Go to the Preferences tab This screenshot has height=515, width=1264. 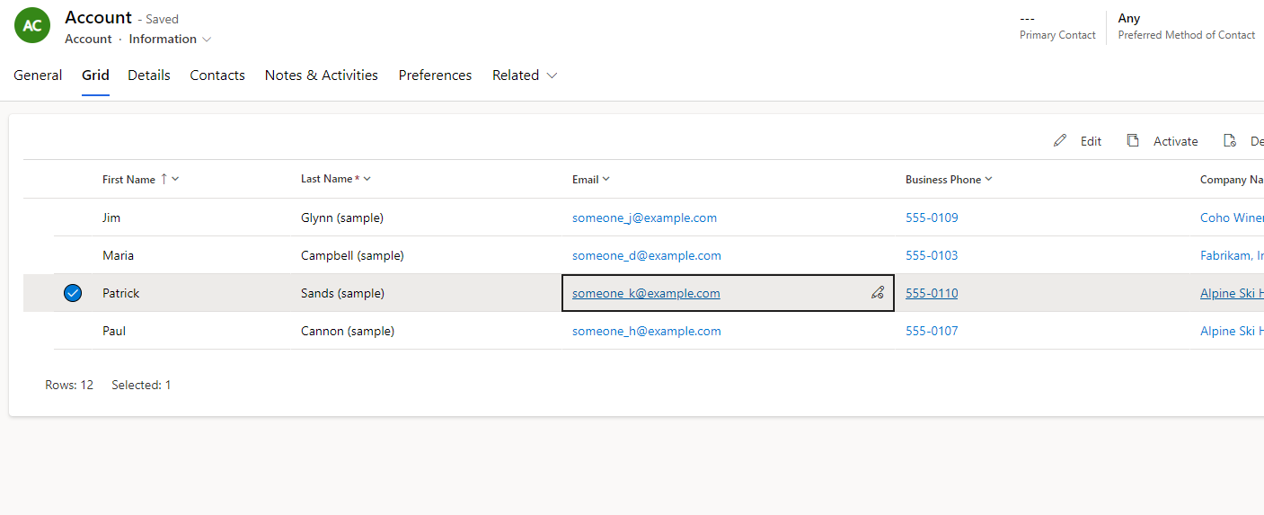435,75
